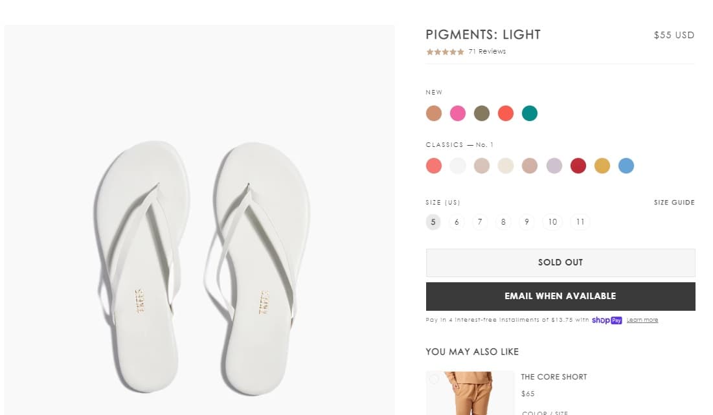The image size is (713, 415).
Task: Open the 71 Reviews link
Action: (486, 51)
